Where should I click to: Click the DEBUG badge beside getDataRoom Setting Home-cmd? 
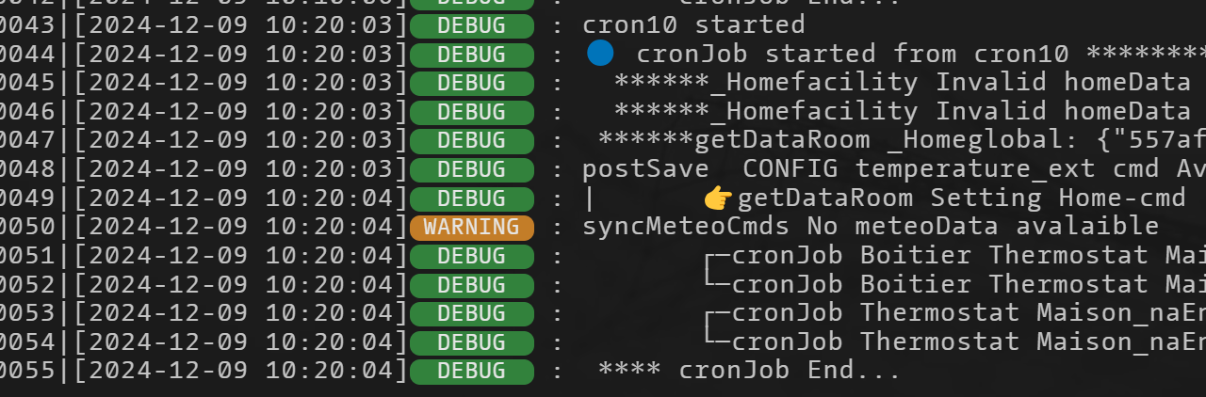471,198
